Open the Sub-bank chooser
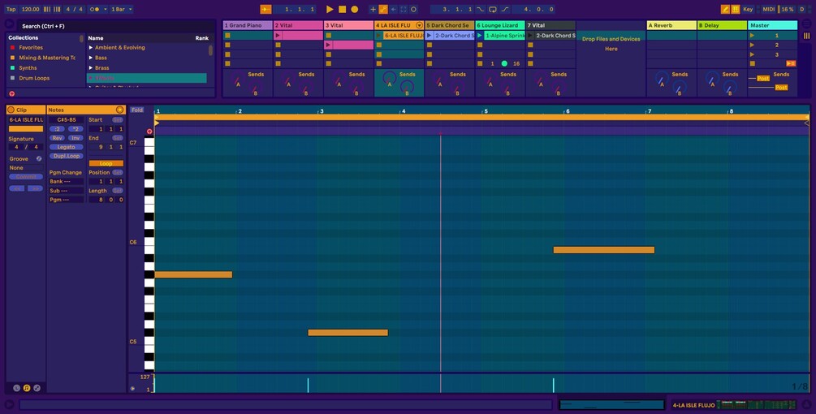 pos(66,190)
